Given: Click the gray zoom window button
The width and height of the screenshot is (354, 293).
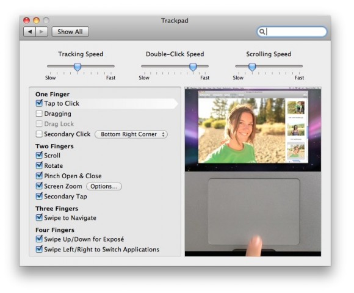Looking at the screenshot, I should click(x=46, y=21).
